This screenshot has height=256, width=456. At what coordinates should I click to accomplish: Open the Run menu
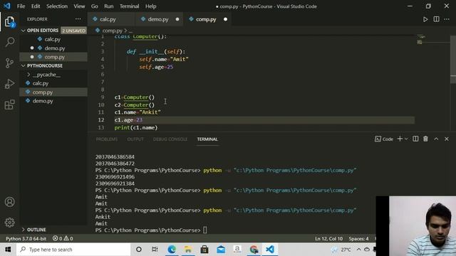(109, 6)
